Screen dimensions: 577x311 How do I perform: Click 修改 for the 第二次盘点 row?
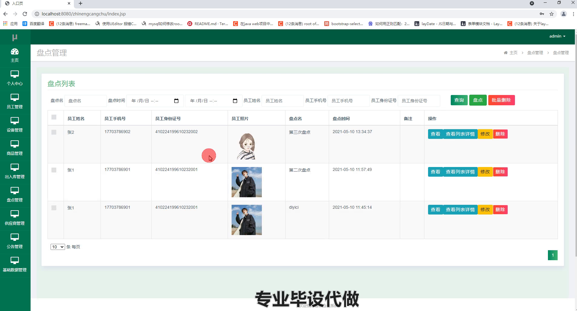pos(485,172)
